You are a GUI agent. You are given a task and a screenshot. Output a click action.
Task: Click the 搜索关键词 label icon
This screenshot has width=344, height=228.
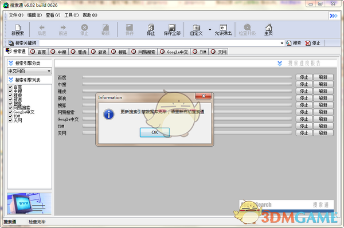(11, 43)
